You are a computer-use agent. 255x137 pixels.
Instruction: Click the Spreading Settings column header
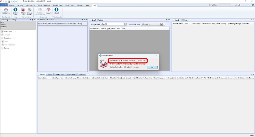point(234,23)
